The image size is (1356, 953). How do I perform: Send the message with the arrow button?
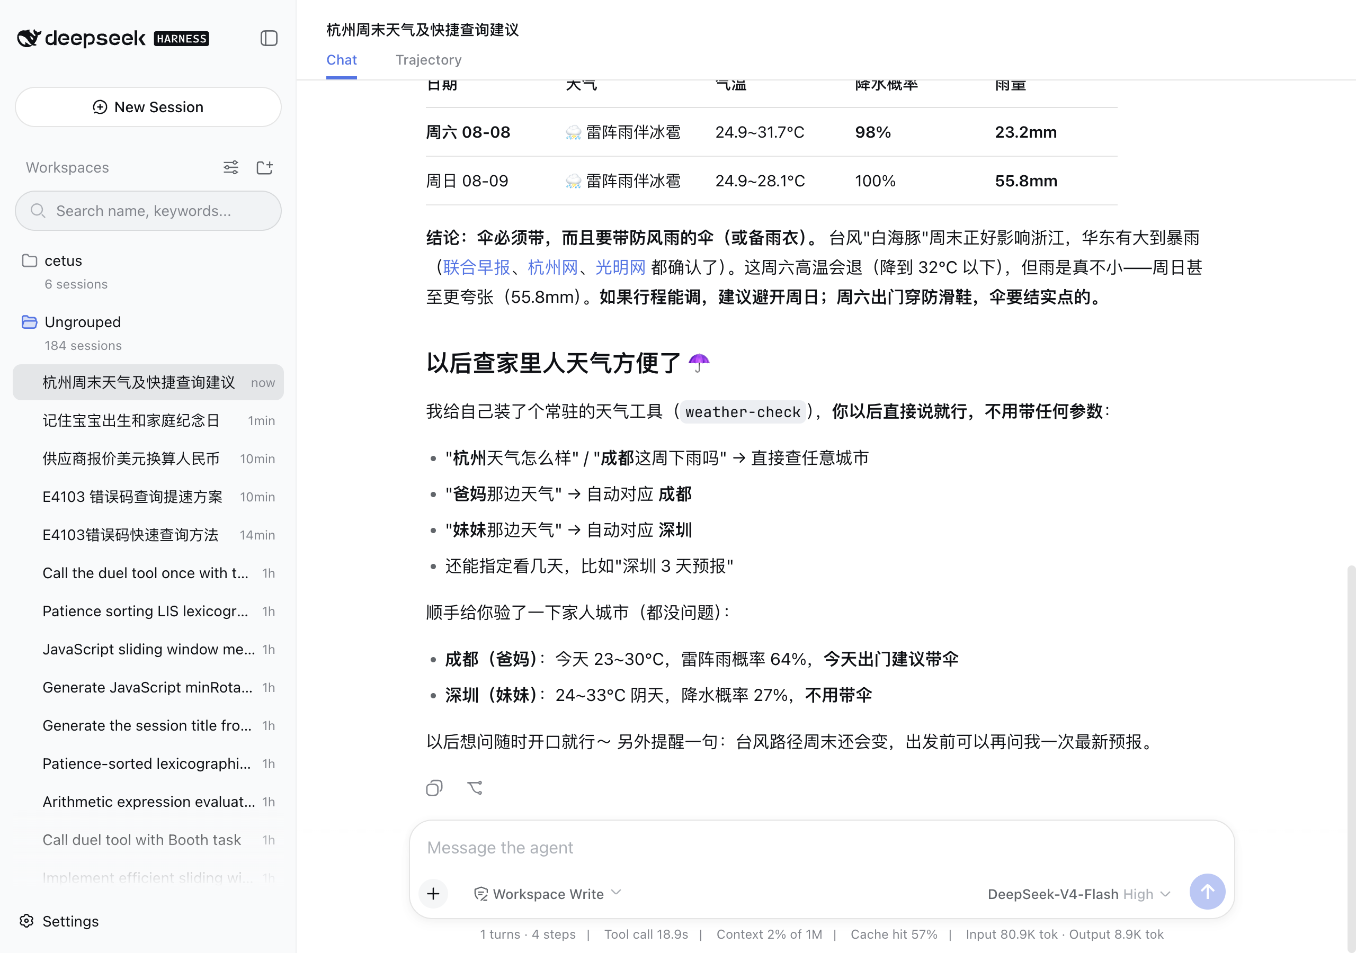tap(1207, 892)
